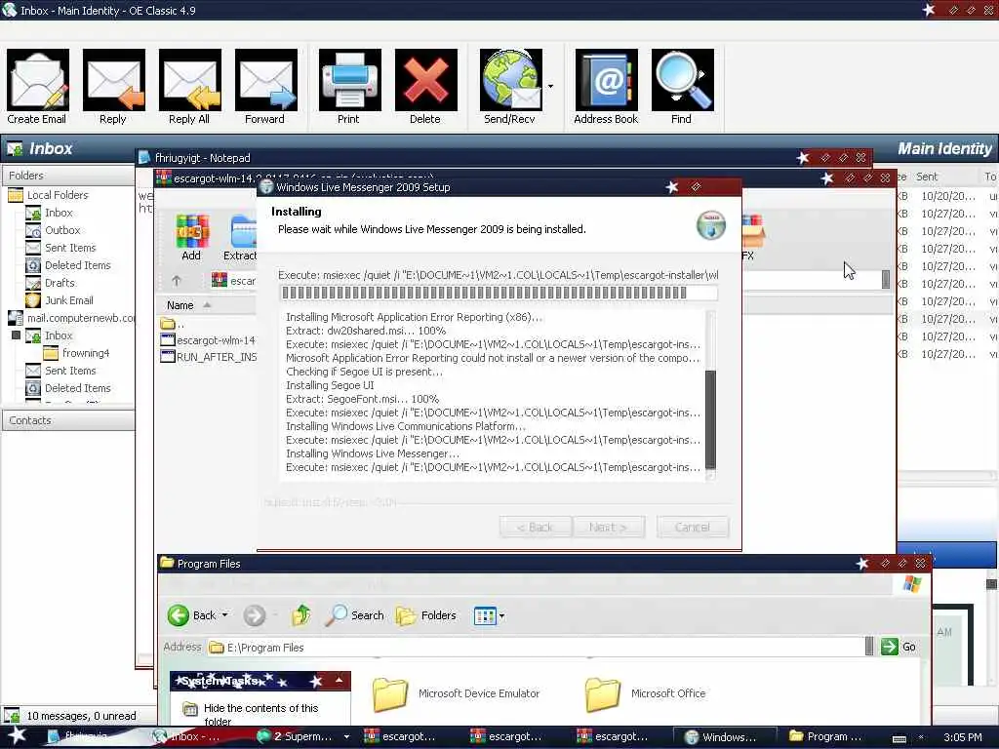This screenshot has height=749, width=999.
Task: Click the Start button on taskbar
Action: pyautogui.click(x=17, y=736)
